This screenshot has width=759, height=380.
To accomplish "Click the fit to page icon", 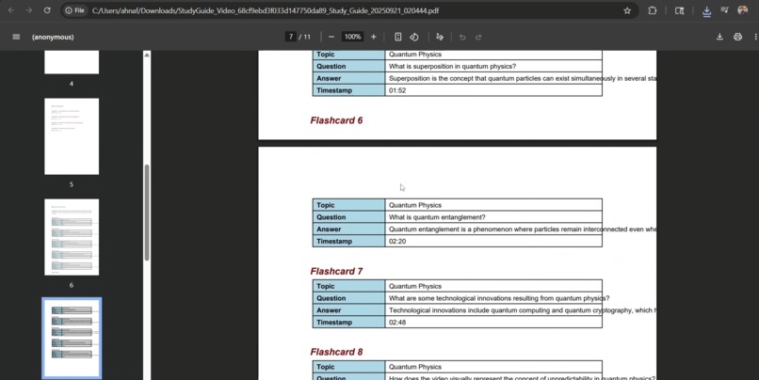I will click(398, 37).
